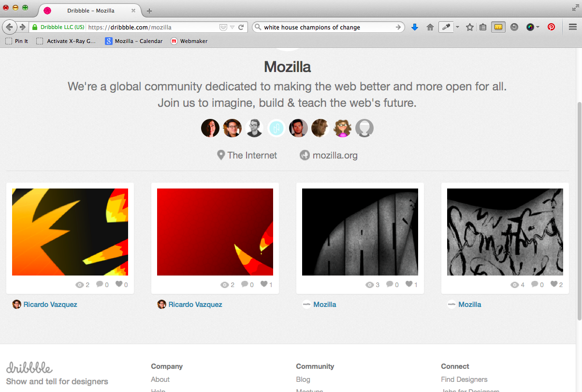The height and width of the screenshot is (392, 582).
Task: Open a new tab with plus button
Action: (149, 11)
